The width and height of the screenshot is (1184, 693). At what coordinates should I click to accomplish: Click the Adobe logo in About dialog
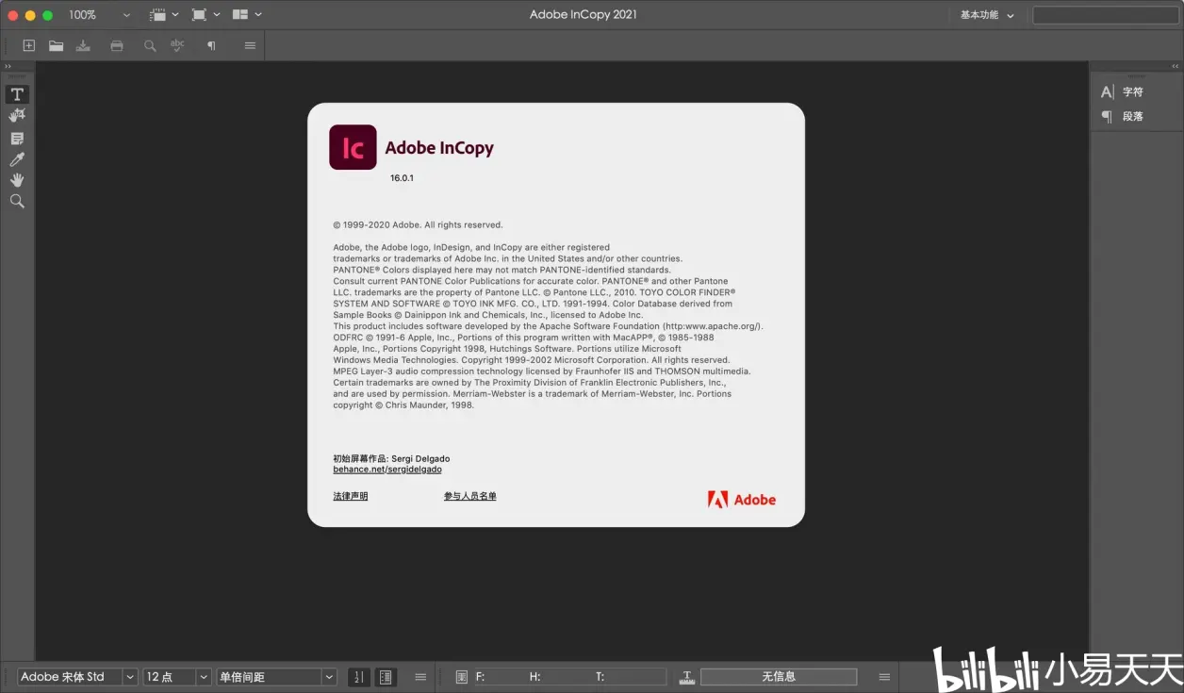(742, 500)
